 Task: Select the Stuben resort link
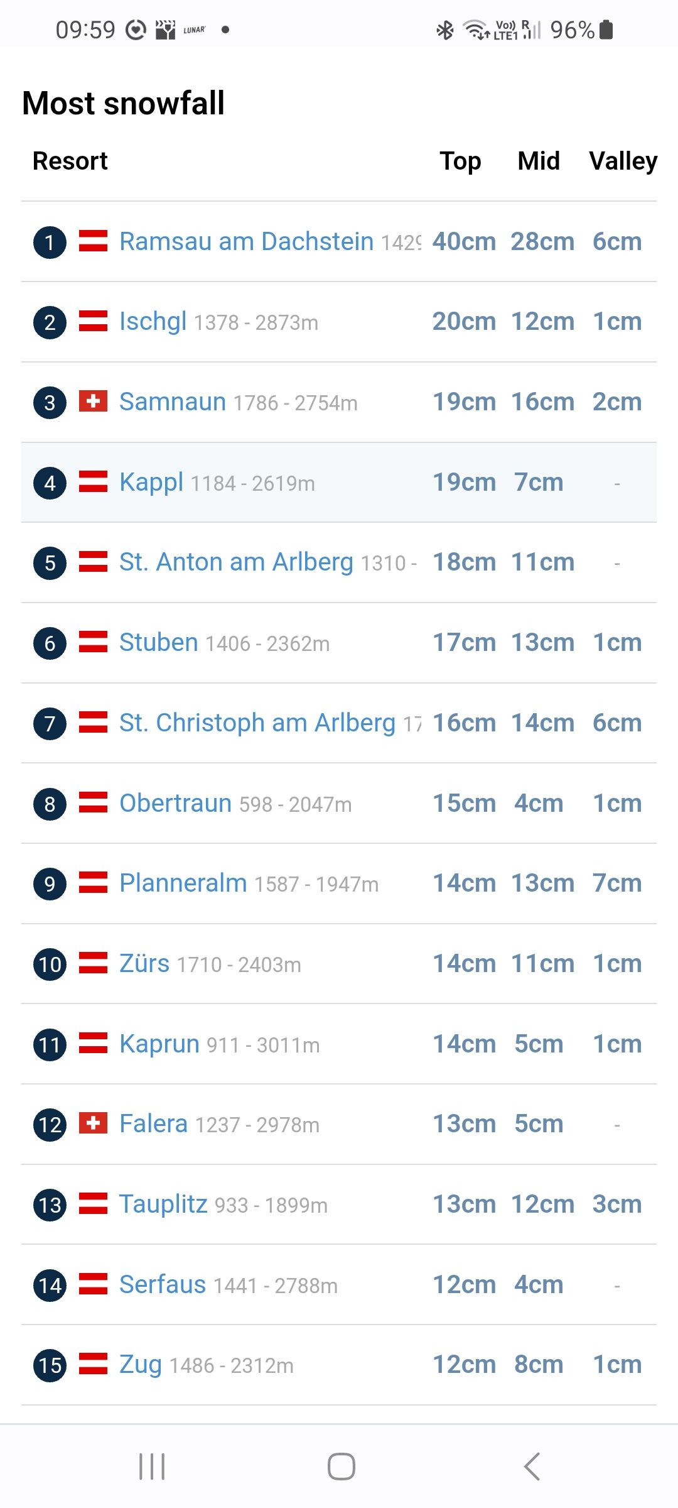pyautogui.click(x=159, y=642)
